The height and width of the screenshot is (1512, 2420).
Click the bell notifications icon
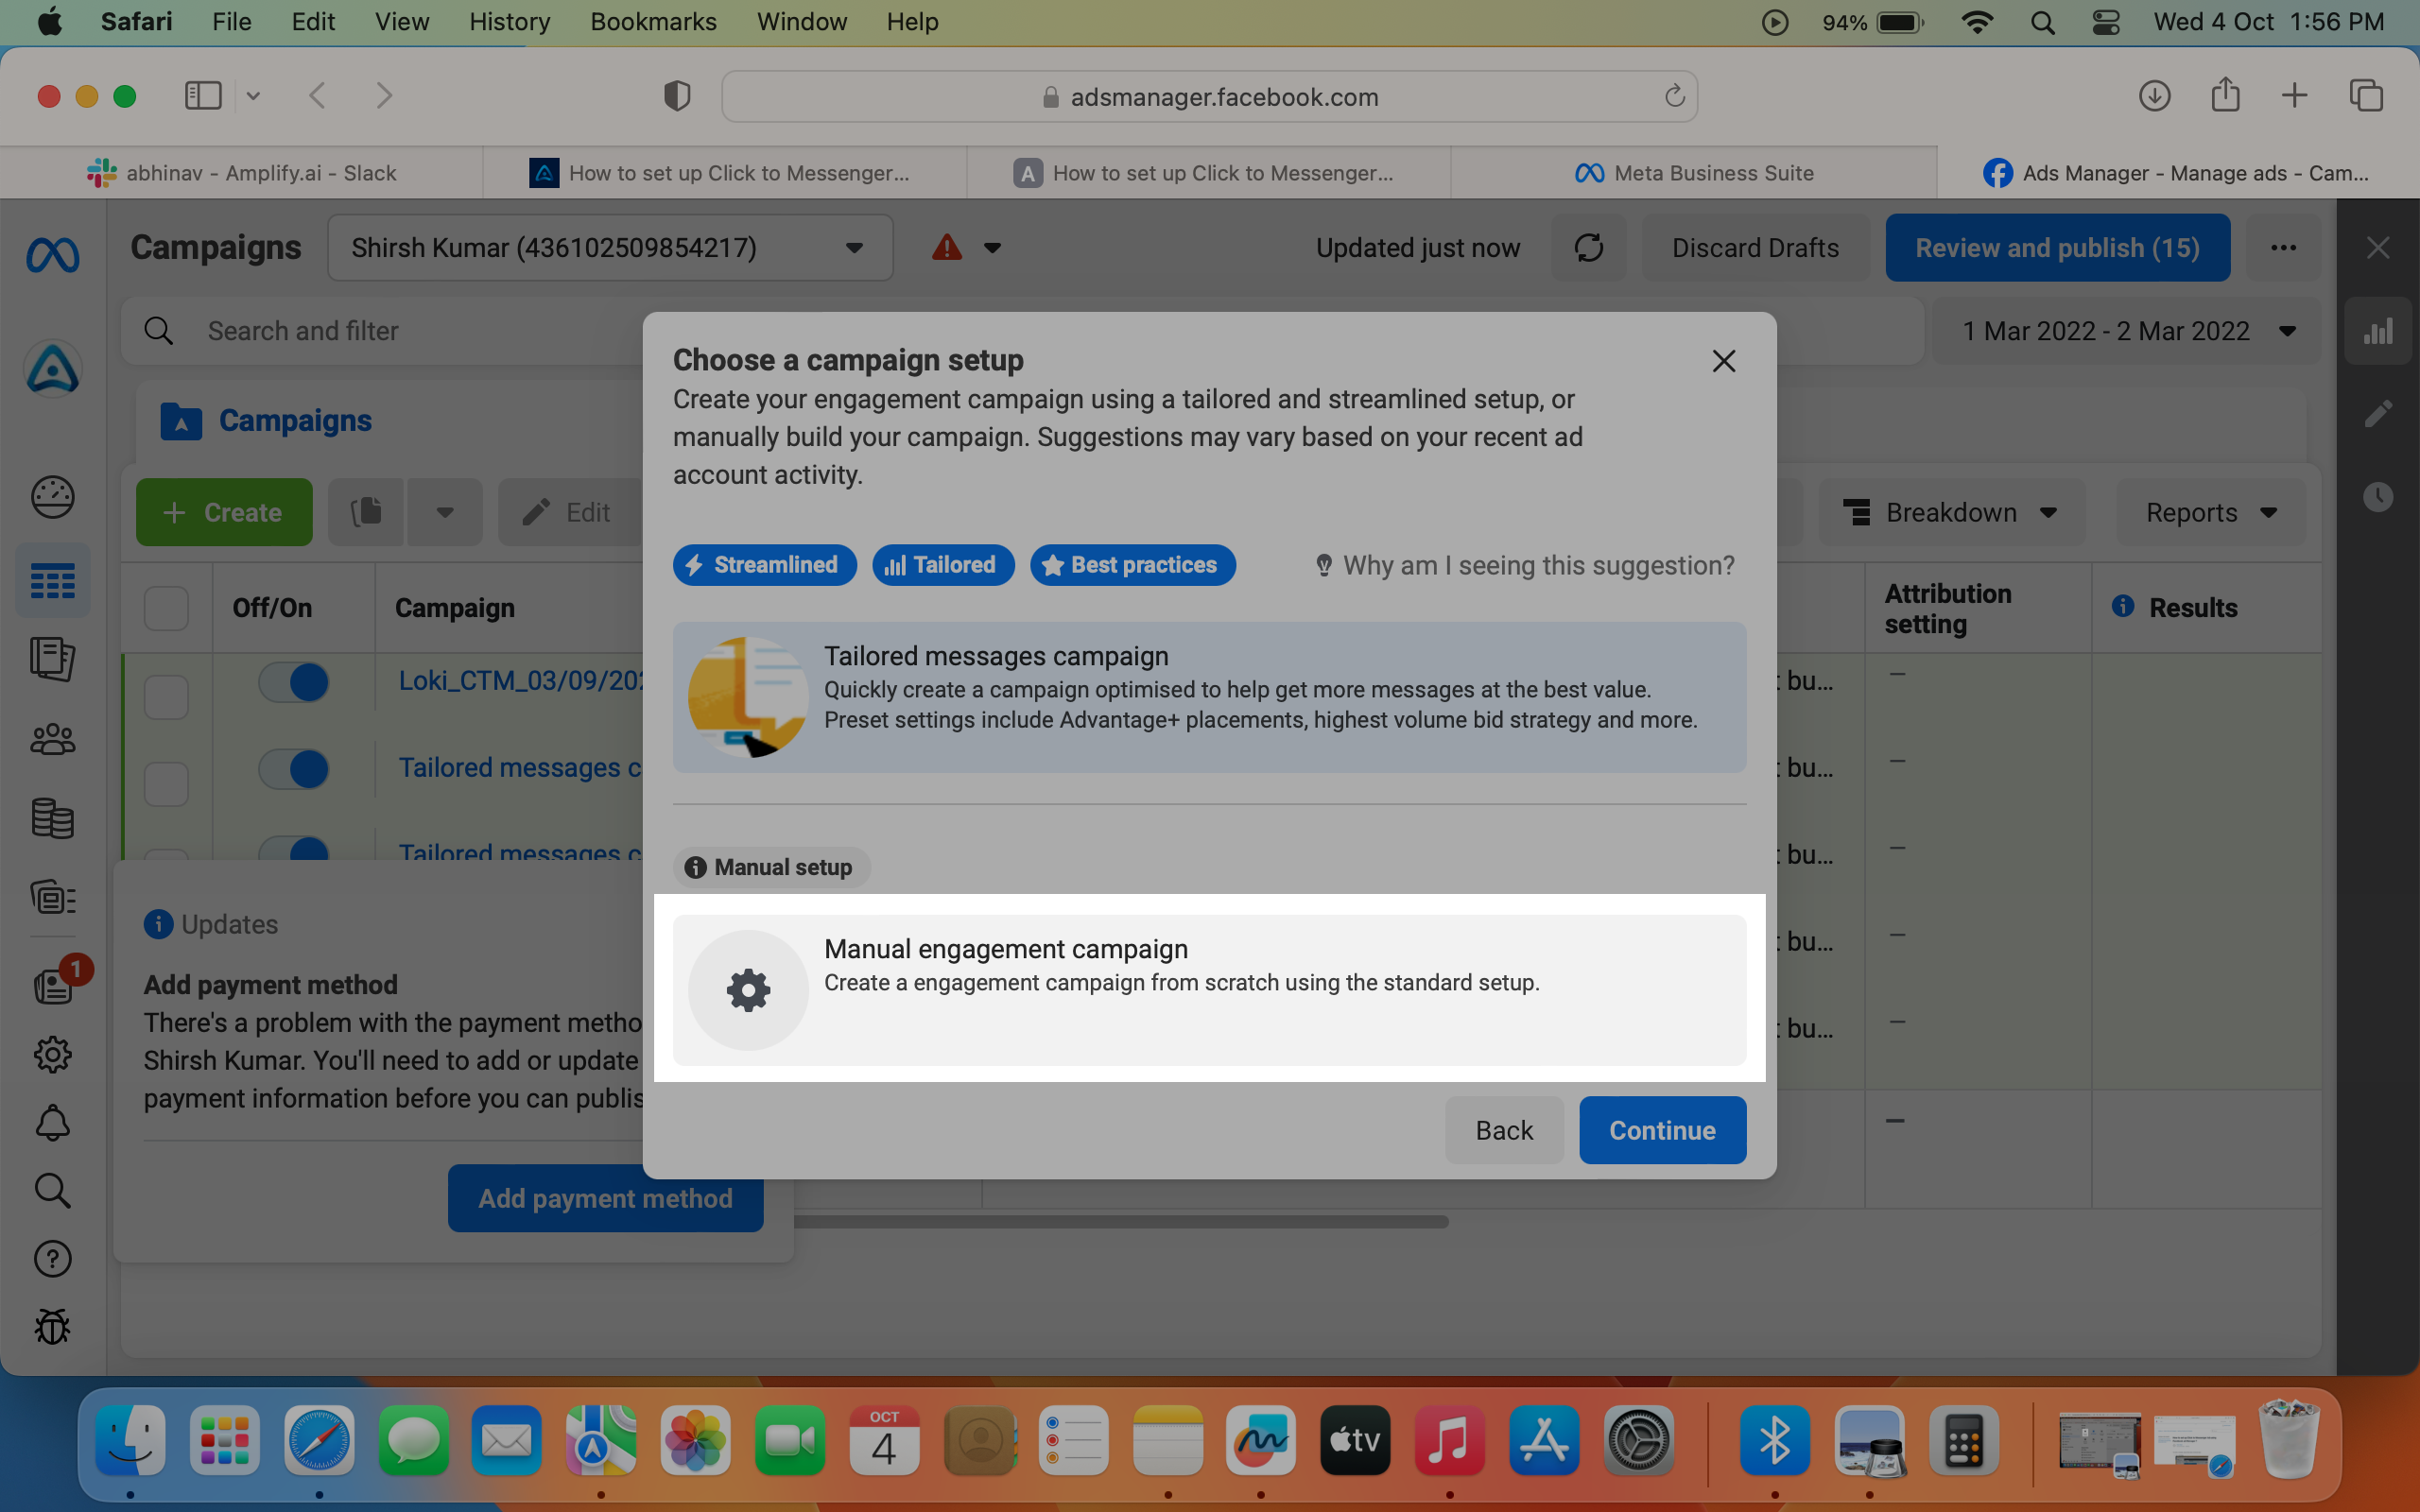[x=52, y=1123]
